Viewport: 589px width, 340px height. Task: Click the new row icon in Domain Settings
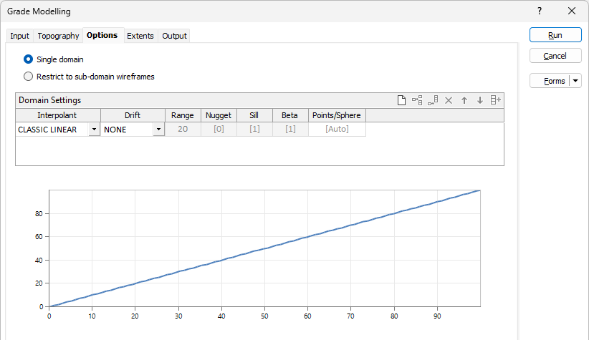[x=401, y=100]
